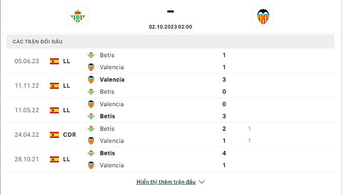
Task: Click Spain flag for 28.10.21 match
Action: 54,159
